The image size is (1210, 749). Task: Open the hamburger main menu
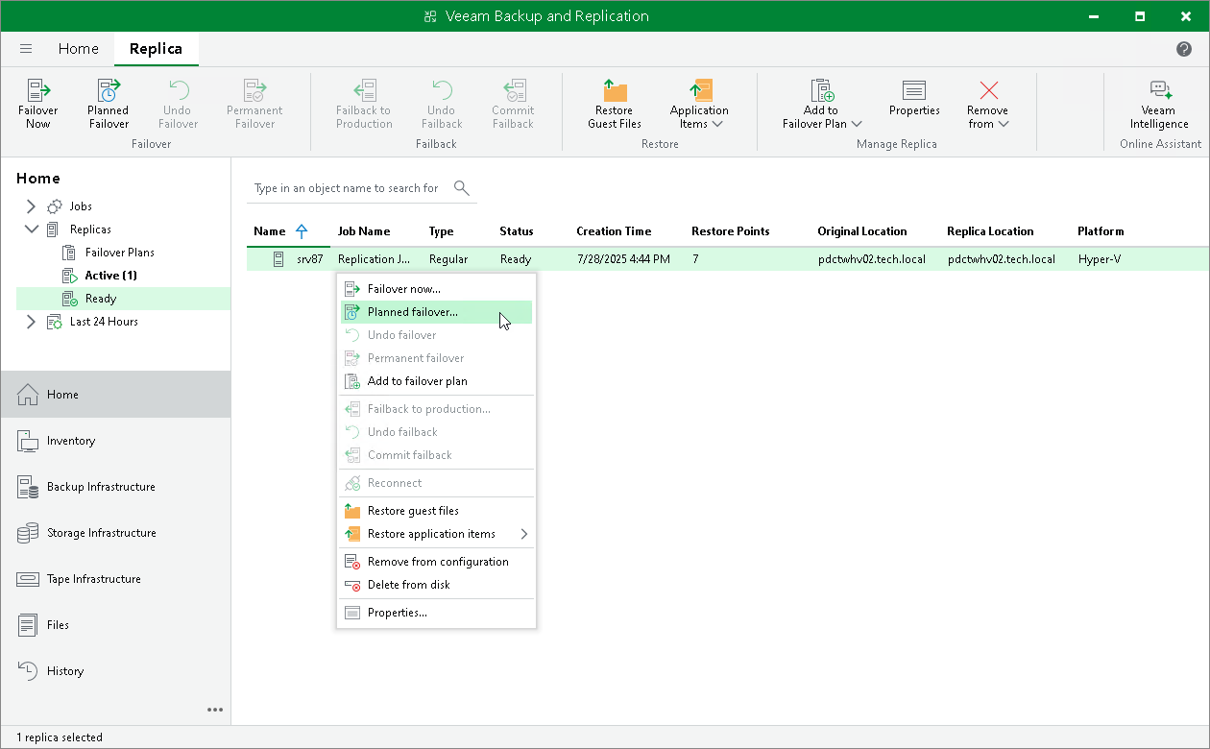26,49
